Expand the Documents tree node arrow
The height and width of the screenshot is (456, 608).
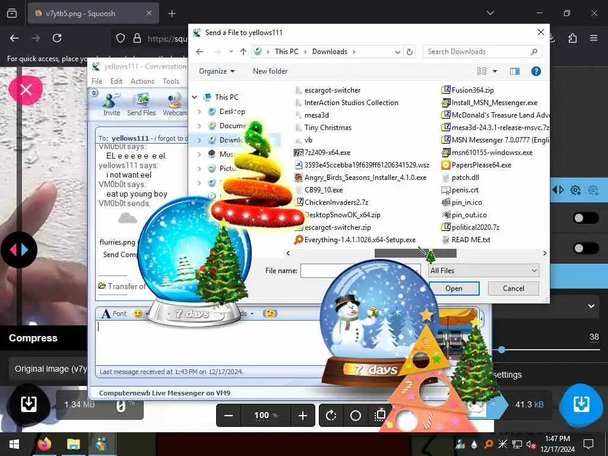(x=199, y=126)
